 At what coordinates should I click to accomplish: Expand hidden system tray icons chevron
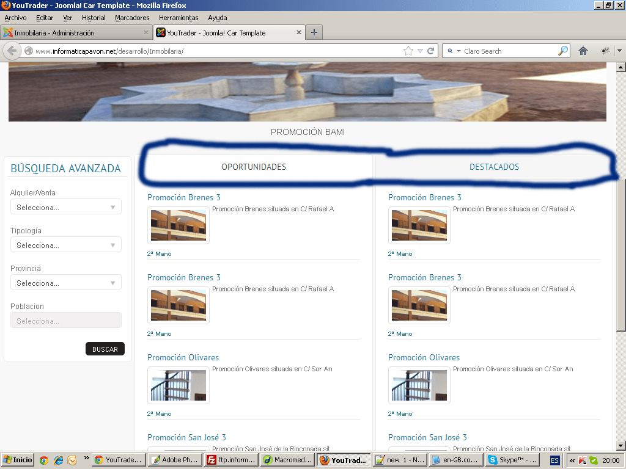572,460
